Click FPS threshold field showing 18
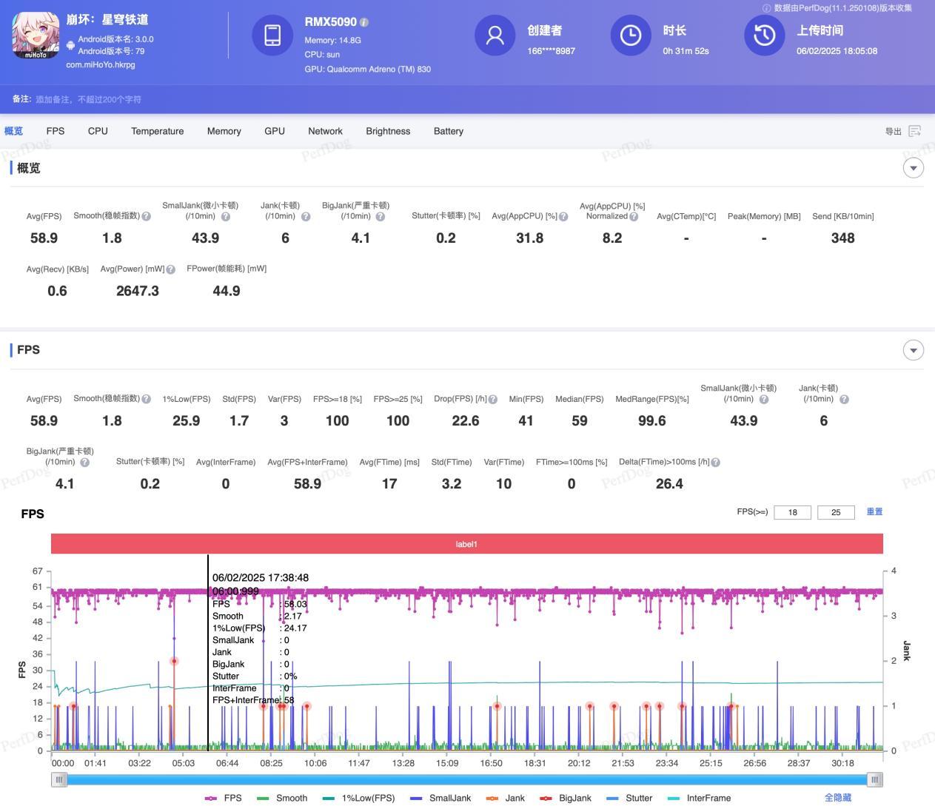Viewport: 935px width, 806px height. click(x=792, y=512)
